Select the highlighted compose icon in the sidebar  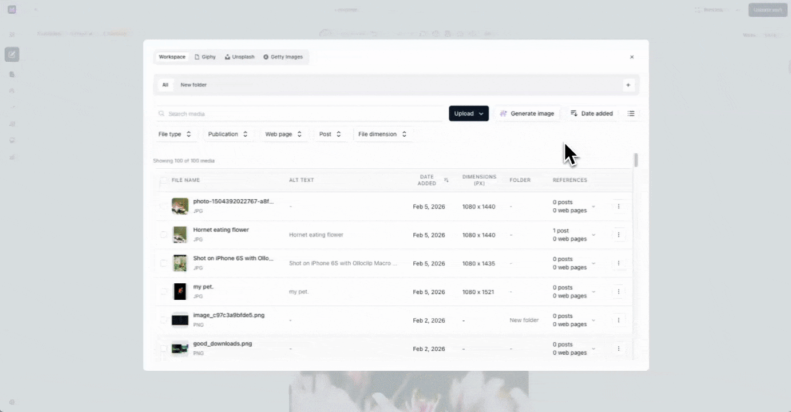click(x=12, y=54)
